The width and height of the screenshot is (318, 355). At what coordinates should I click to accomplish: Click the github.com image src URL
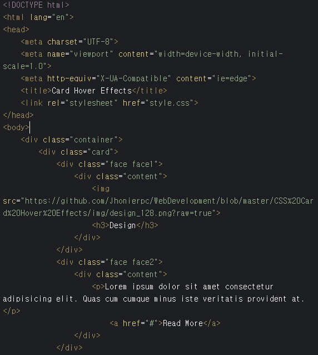point(158,207)
